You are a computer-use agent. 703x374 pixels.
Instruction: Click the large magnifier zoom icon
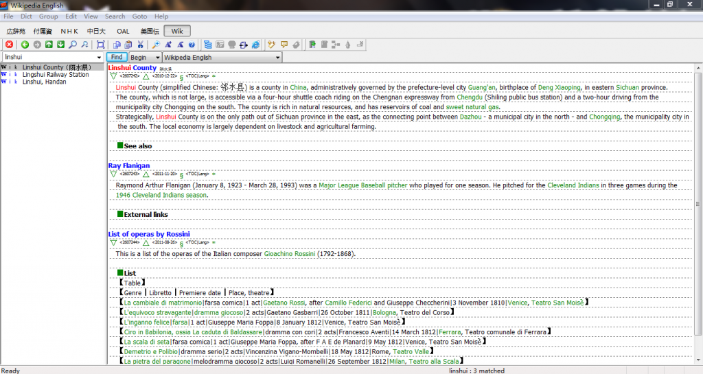tap(73, 45)
